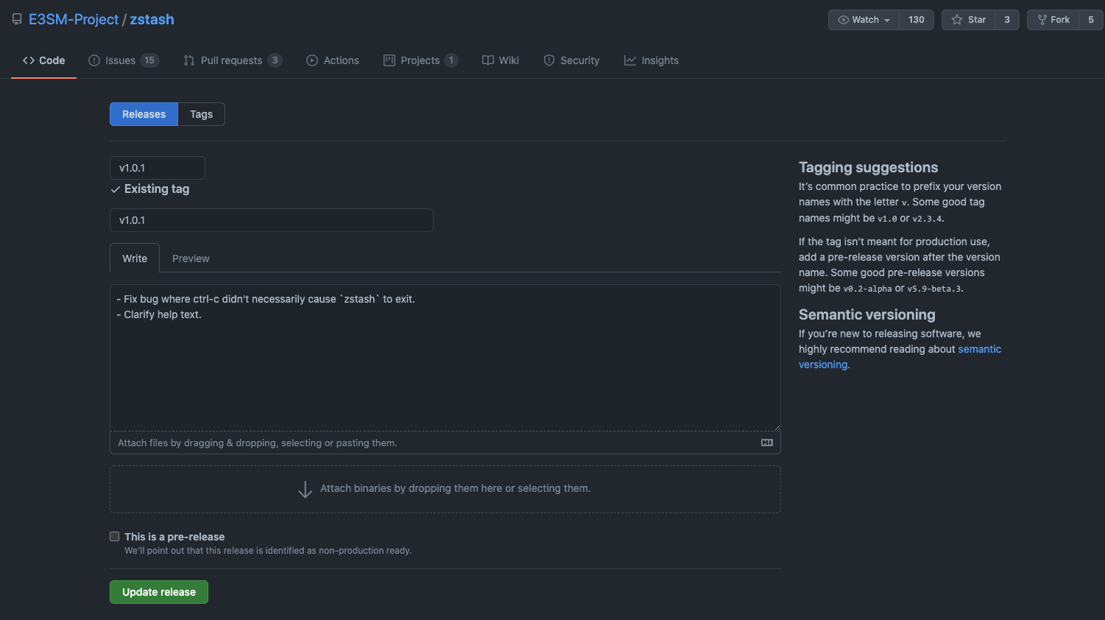This screenshot has height=620, width=1105.
Task: Star the zstash repository
Action: point(968,20)
